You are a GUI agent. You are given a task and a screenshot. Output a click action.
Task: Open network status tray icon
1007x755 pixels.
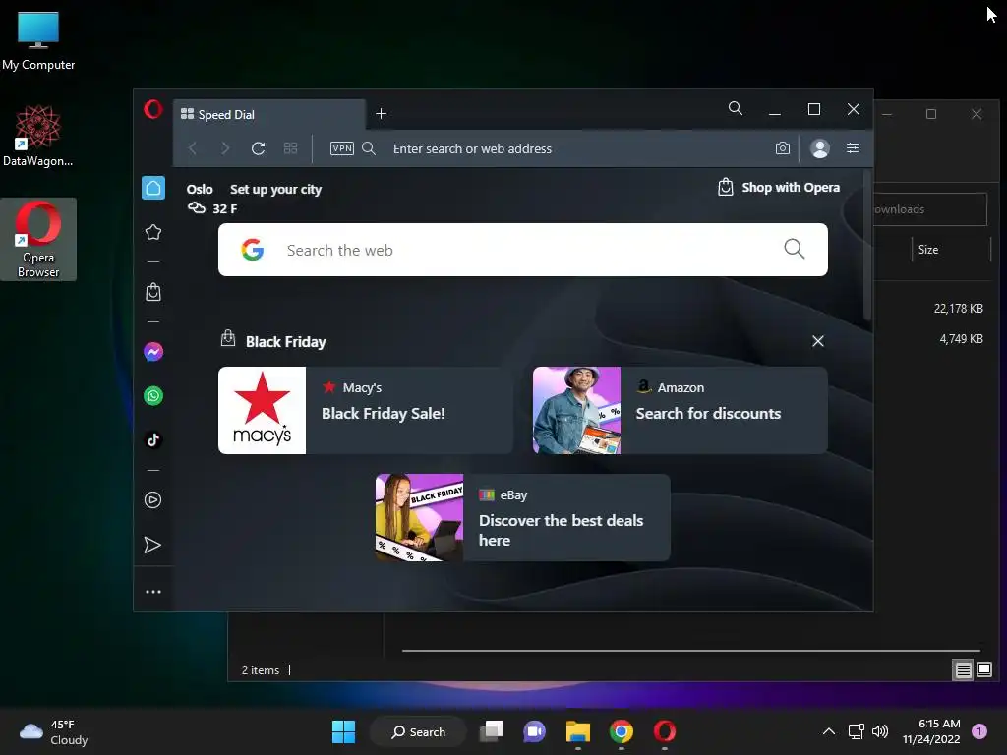857,731
